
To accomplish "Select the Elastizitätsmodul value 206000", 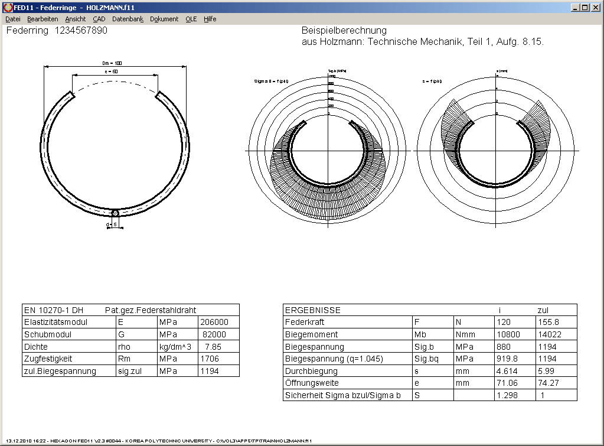I will point(214,323).
